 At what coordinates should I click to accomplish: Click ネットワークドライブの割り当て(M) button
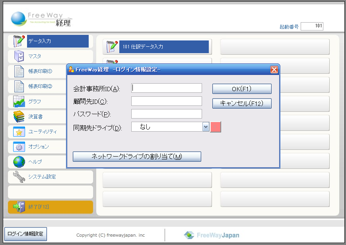(137, 157)
